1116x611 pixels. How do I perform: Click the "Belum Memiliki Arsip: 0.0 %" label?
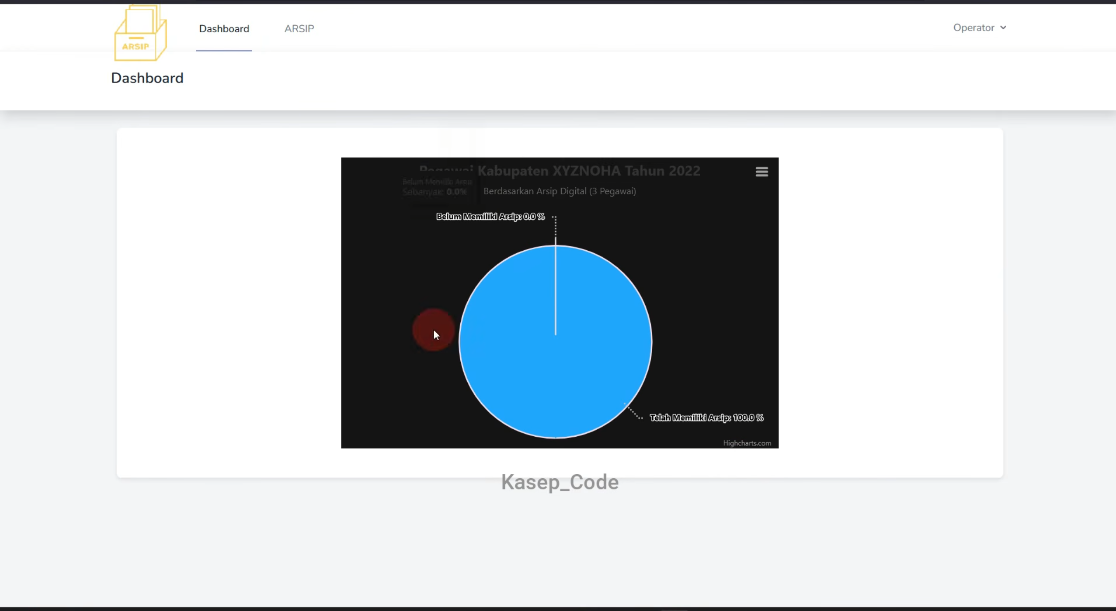click(x=490, y=216)
